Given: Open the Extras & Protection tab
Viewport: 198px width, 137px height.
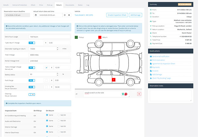Looking at the screenshot, I should tap(20, 5).
